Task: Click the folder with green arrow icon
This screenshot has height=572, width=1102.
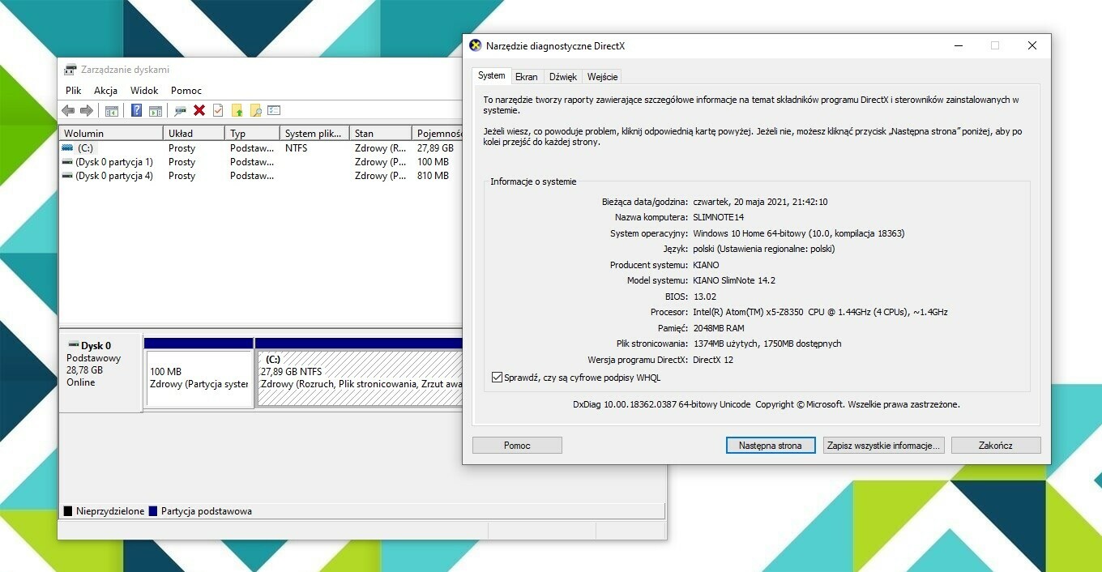Action: pyautogui.click(x=237, y=110)
